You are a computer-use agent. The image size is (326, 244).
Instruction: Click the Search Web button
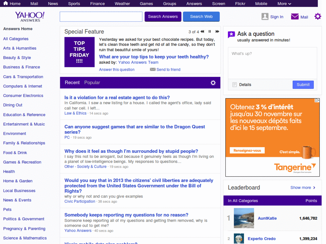click(x=201, y=17)
